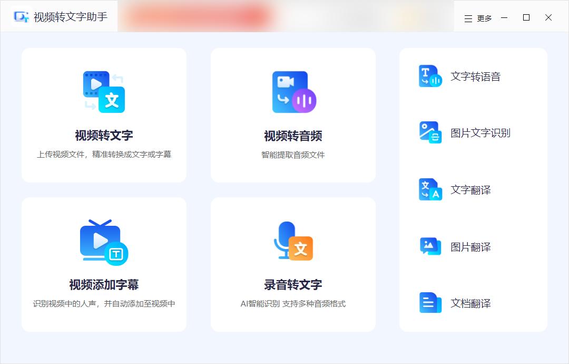Open the Text to Speech (文字转语音) icon
This screenshot has width=569, height=364.
(x=430, y=76)
